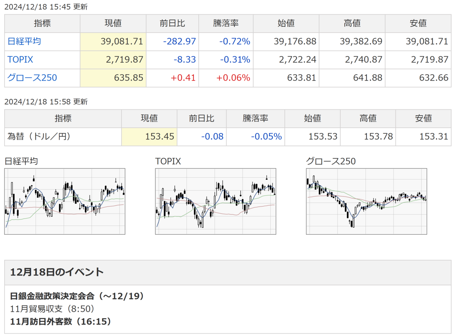This screenshot has width=459, height=336.
Task: Click the 前日比 header in stock table
Action: click(172, 23)
